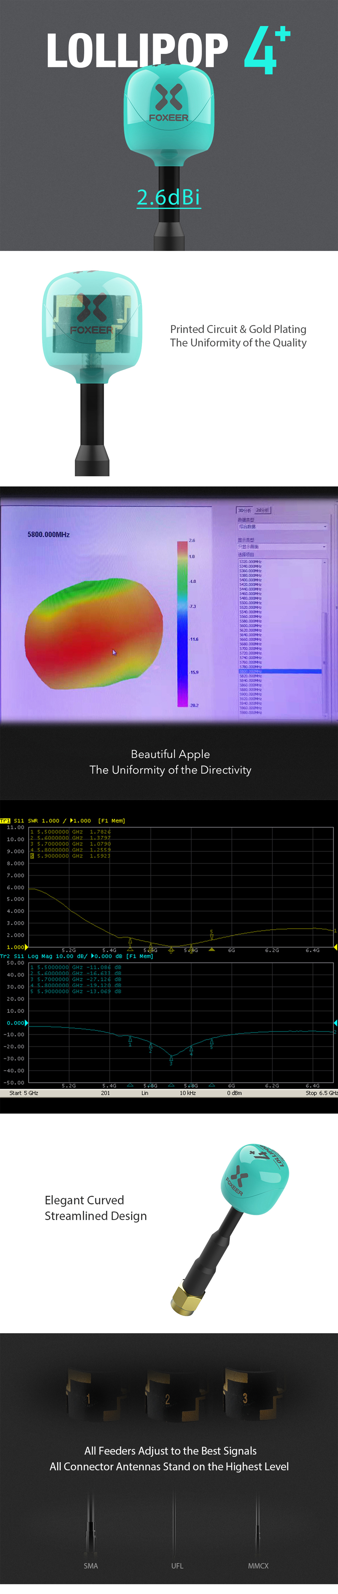The height and width of the screenshot is (1594, 338).
Task: Select the 5980.000MHz row in frequency list
Action: coord(250,713)
